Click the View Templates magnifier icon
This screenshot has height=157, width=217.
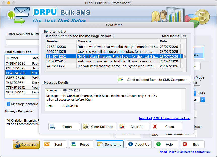point(155,134)
